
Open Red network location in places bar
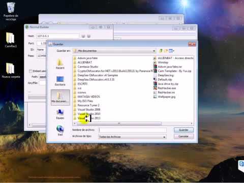(x=60, y=131)
